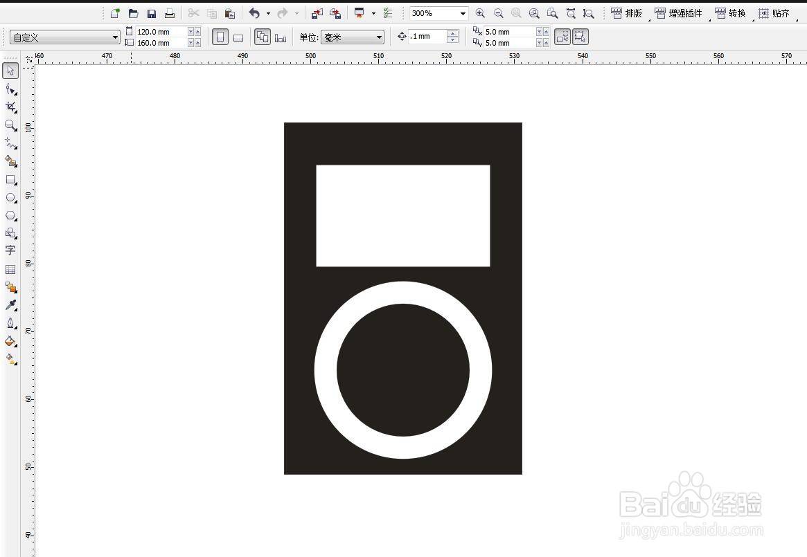Select the Outline pen tool
The image size is (807, 557).
(x=10, y=323)
